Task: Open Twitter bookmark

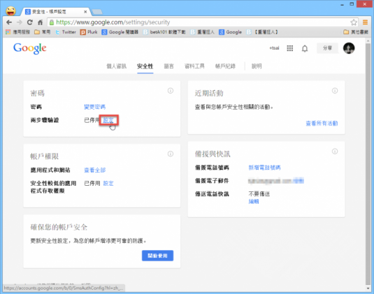Action: pyautogui.click(x=66, y=32)
